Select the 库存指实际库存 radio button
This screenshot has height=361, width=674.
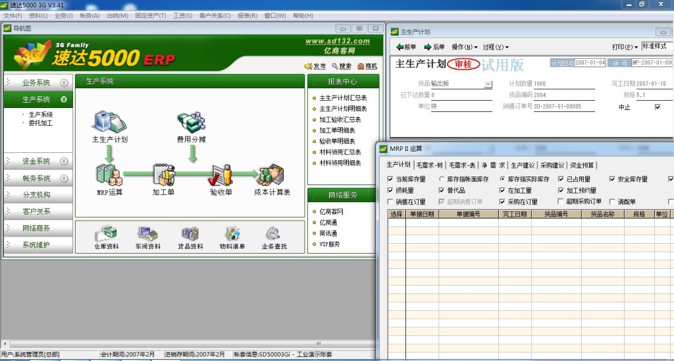pyautogui.click(x=502, y=179)
